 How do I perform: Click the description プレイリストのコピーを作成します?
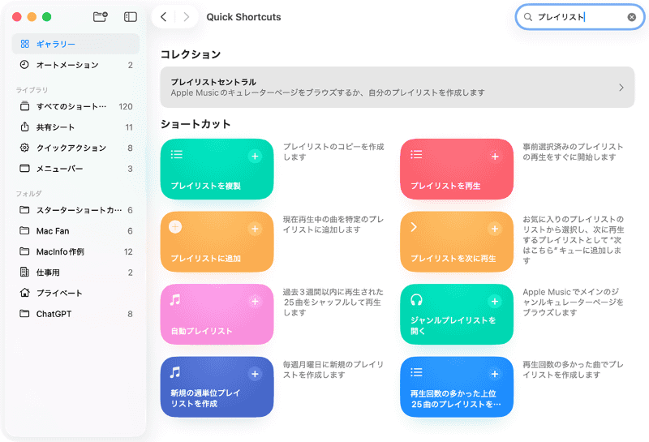[333, 152]
